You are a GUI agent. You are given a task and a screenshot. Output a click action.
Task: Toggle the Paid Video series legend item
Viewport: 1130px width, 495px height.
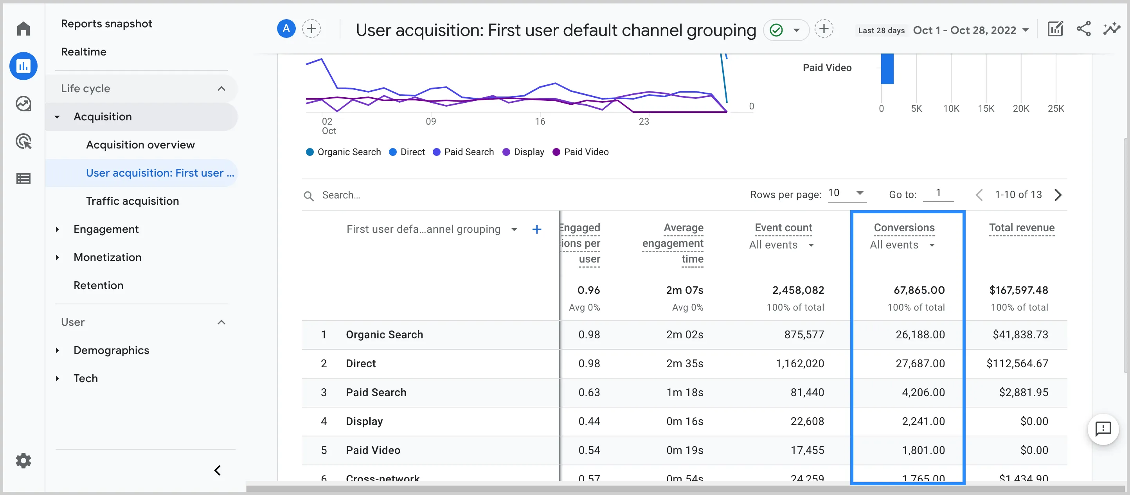(x=581, y=152)
